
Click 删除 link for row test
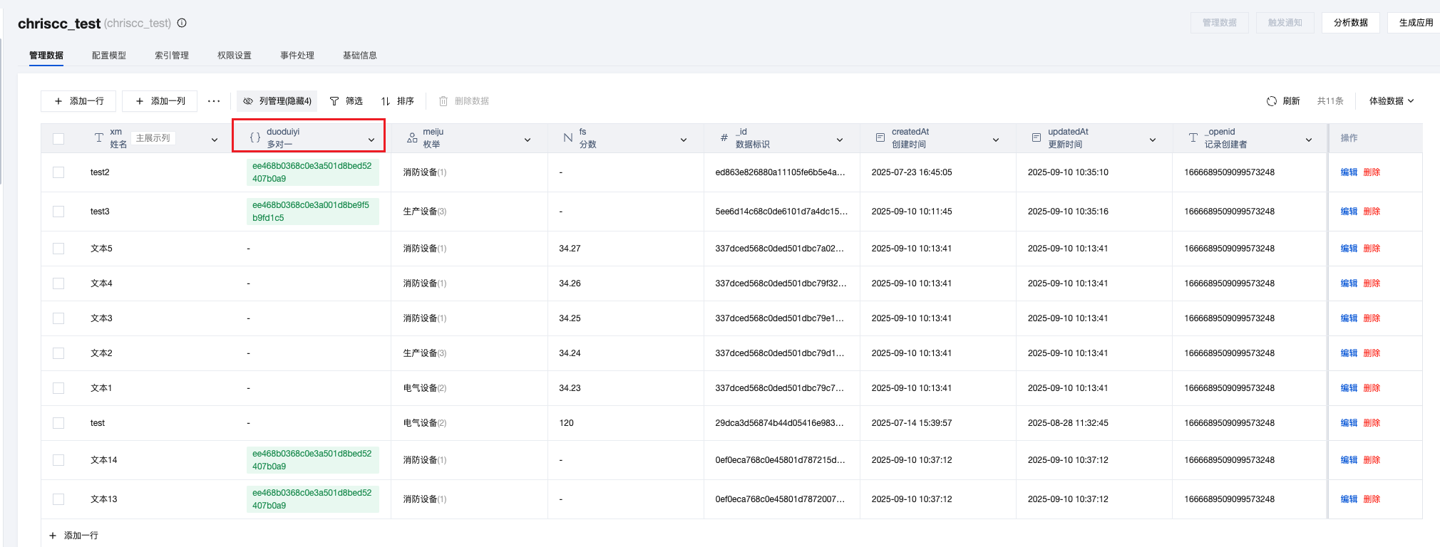[x=1372, y=423]
